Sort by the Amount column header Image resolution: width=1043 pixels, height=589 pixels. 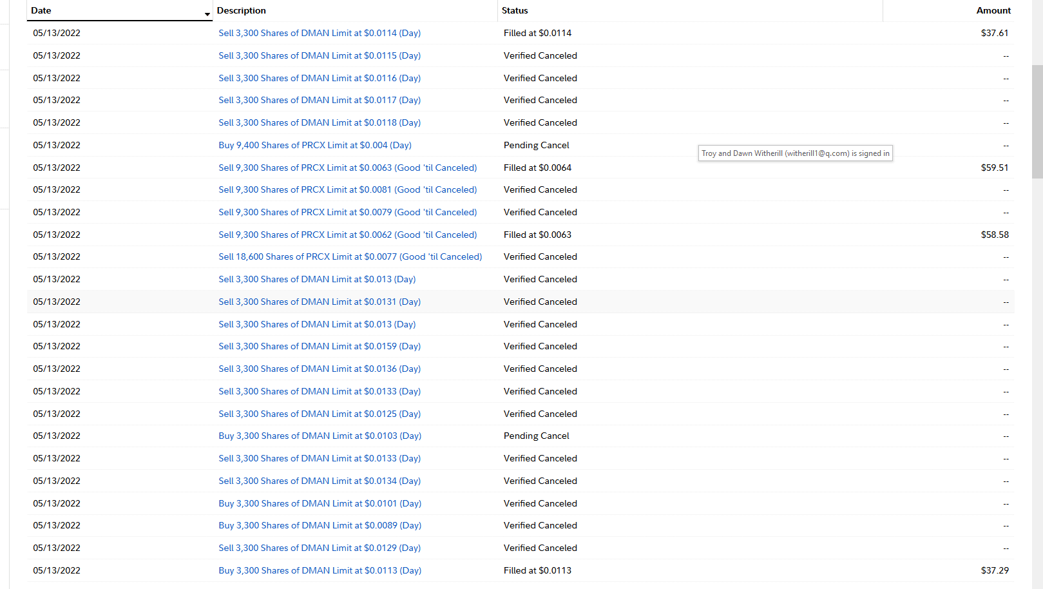click(x=993, y=10)
